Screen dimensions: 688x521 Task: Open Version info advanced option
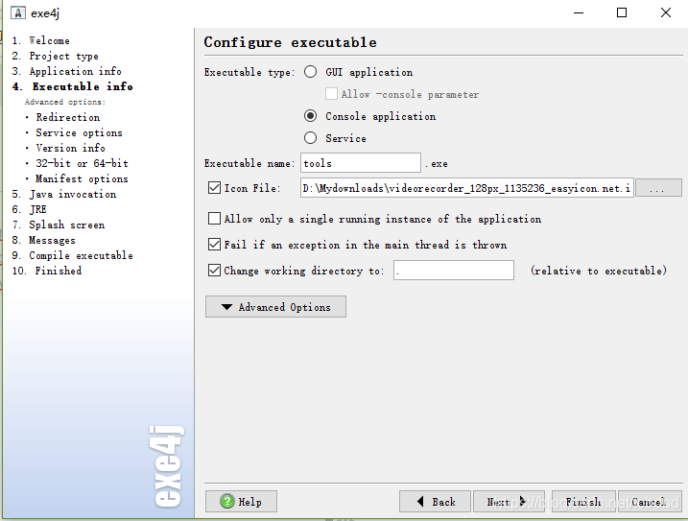[71, 148]
